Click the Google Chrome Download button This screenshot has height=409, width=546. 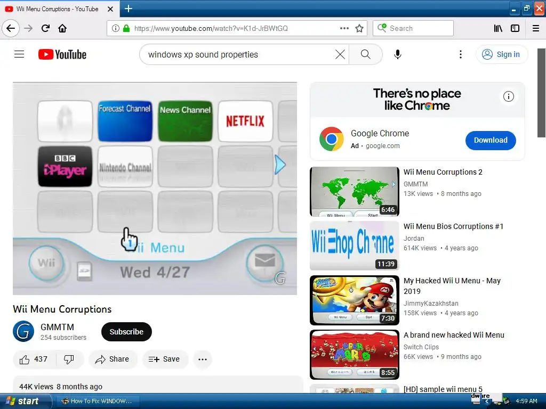point(491,141)
